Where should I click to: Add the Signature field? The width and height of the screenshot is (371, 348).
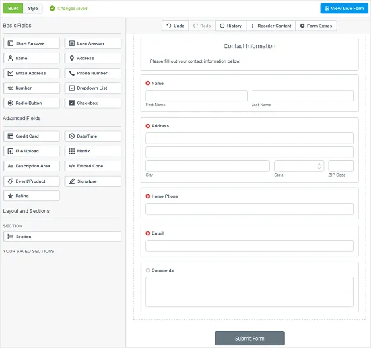pyautogui.click(x=92, y=181)
